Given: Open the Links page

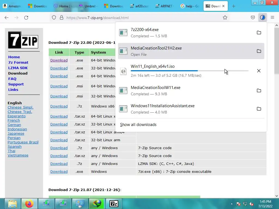Looking at the screenshot, I should click(13, 90).
